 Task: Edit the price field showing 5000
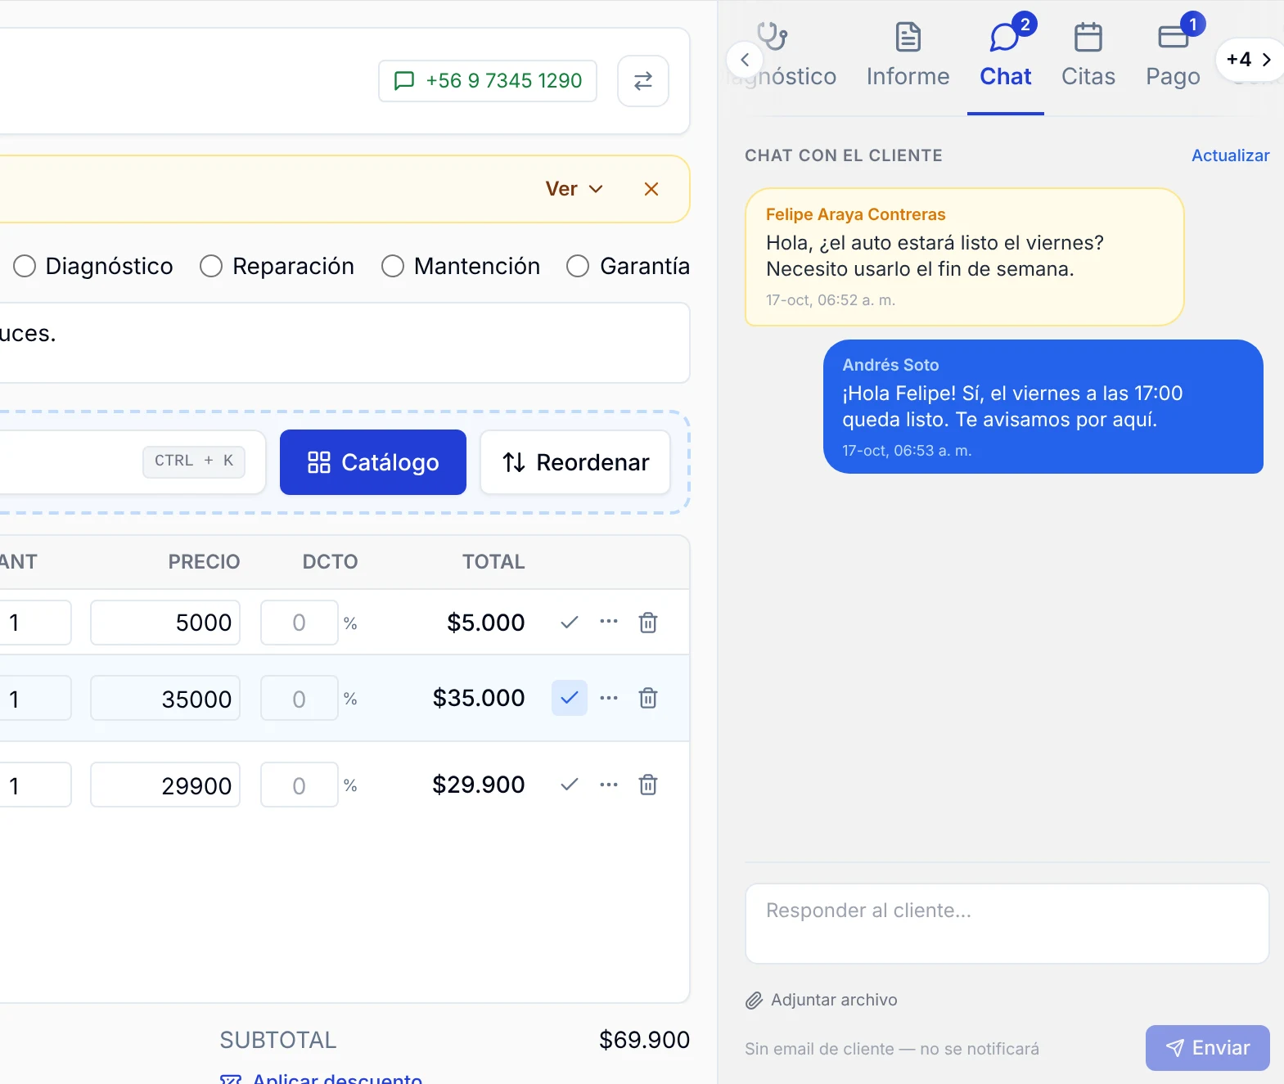pos(165,623)
